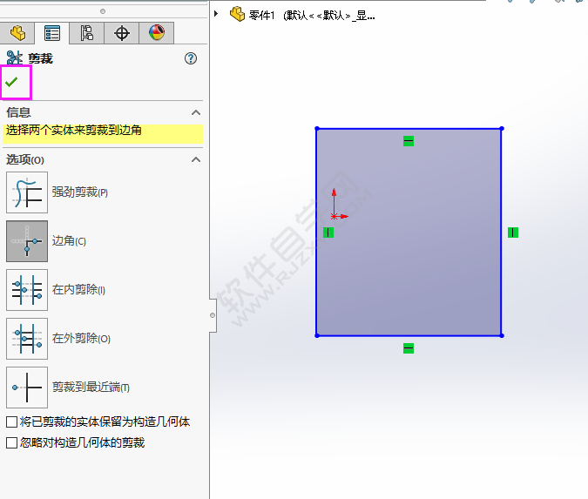Expand the 零件1 flyout tree arrow
This screenshot has height=499, width=588.
[x=216, y=14]
